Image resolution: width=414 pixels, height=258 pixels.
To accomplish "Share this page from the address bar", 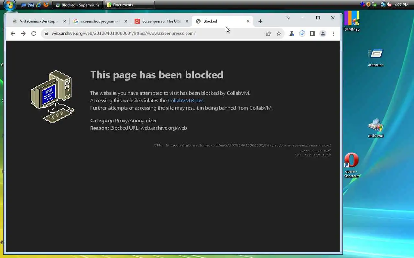I will point(268,34).
